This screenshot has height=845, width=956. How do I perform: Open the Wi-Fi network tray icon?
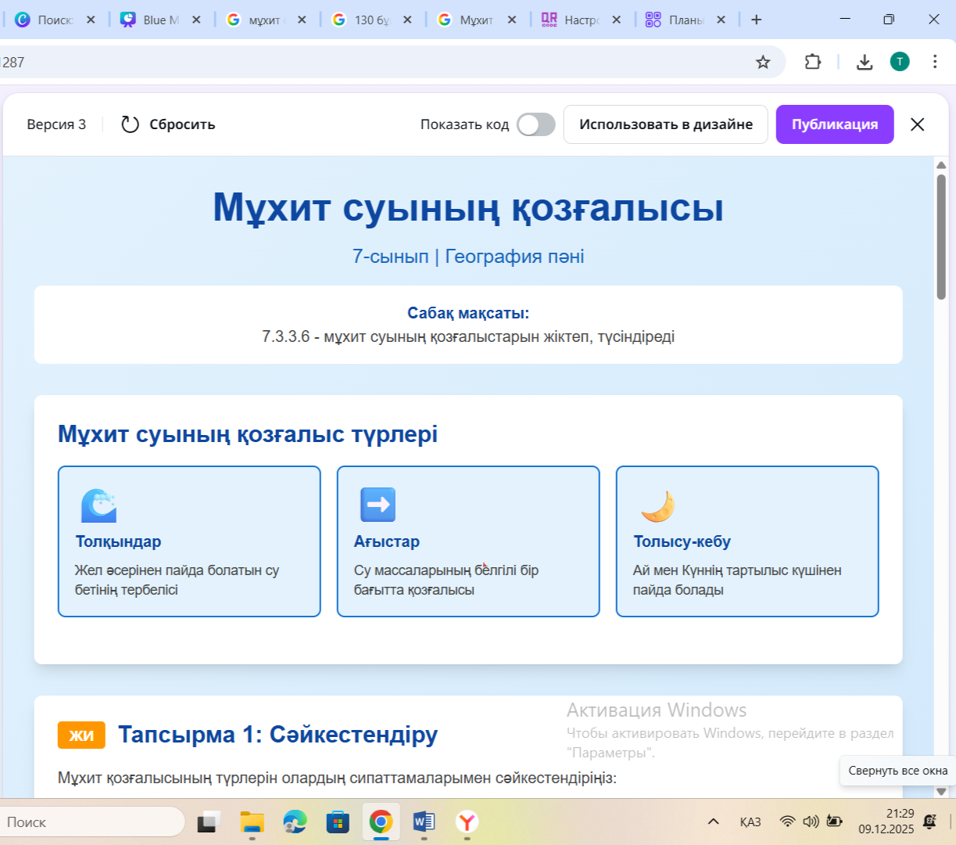pyautogui.click(x=788, y=822)
